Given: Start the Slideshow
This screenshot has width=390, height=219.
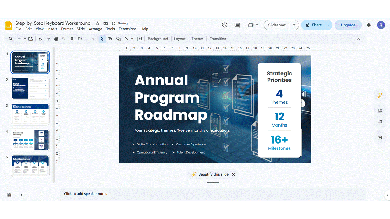Looking at the screenshot, I should (x=277, y=25).
